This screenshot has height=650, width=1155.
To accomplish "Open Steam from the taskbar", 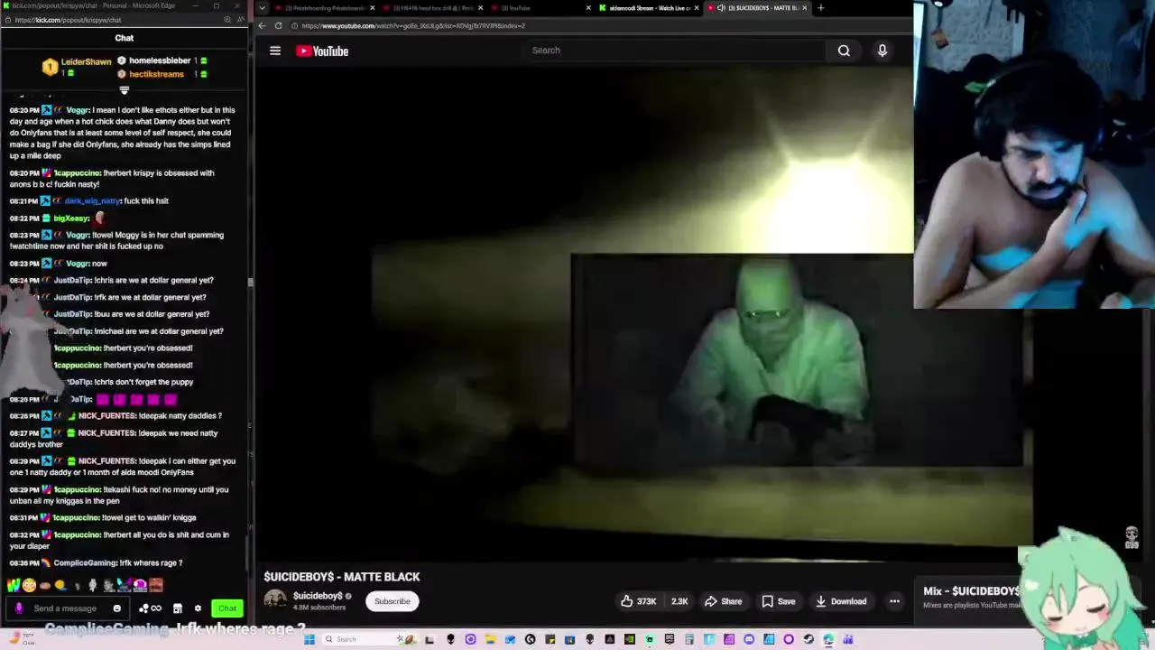I will pos(808,639).
